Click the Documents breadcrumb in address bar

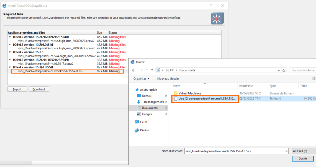pyautogui.click(x=187, y=70)
